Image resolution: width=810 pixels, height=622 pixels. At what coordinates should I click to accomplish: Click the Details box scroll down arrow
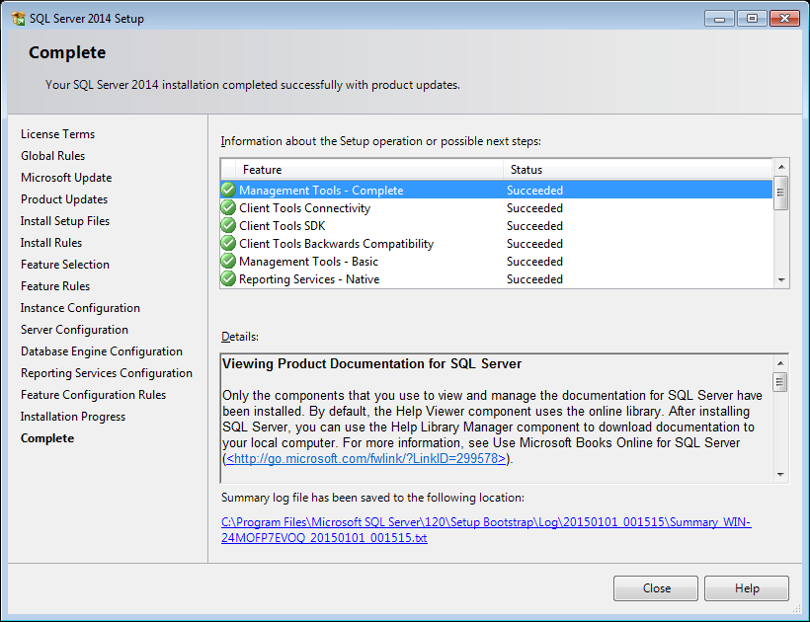click(780, 474)
